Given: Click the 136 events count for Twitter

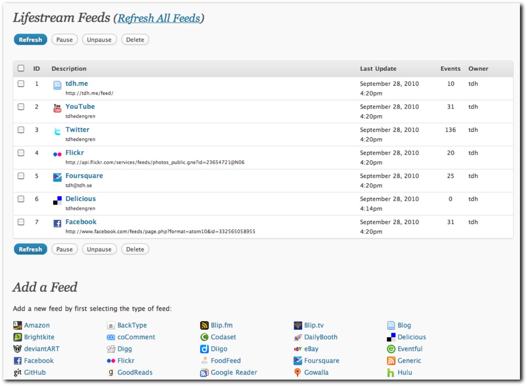Looking at the screenshot, I should pyautogui.click(x=450, y=130).
